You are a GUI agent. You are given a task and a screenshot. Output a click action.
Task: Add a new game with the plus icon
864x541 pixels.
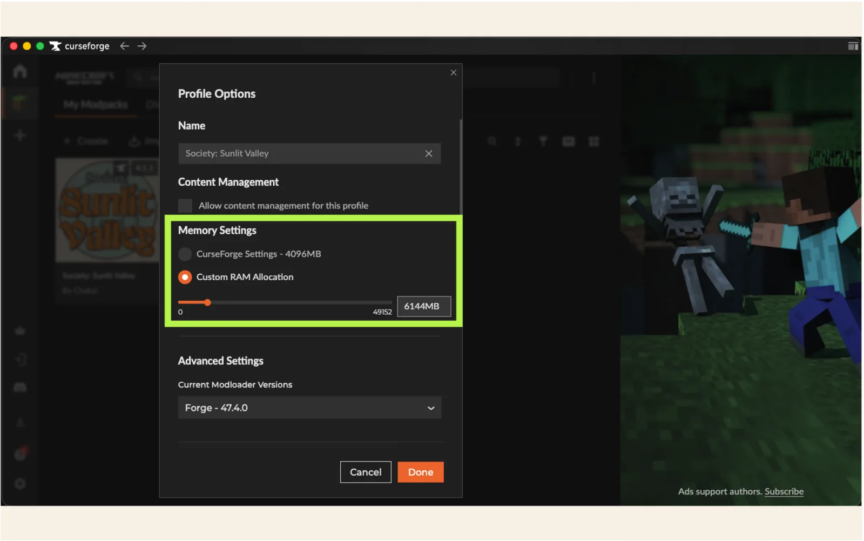[20, 135]
